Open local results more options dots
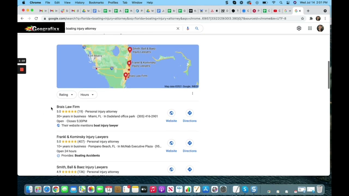The image size is (349, 196). (x=192, y=93)
